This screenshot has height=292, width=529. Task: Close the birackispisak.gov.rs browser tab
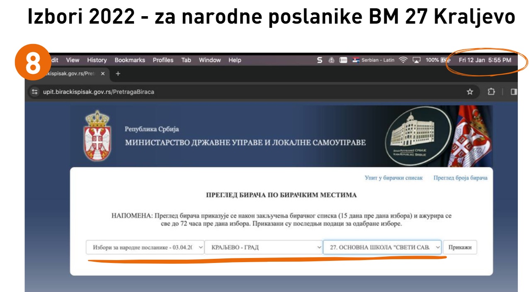click(x=103, y=73)
